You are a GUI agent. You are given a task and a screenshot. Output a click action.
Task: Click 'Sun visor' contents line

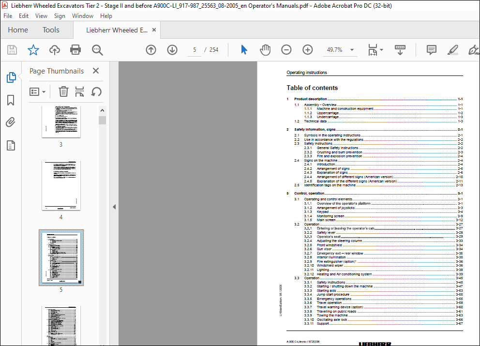click(324, 249)
